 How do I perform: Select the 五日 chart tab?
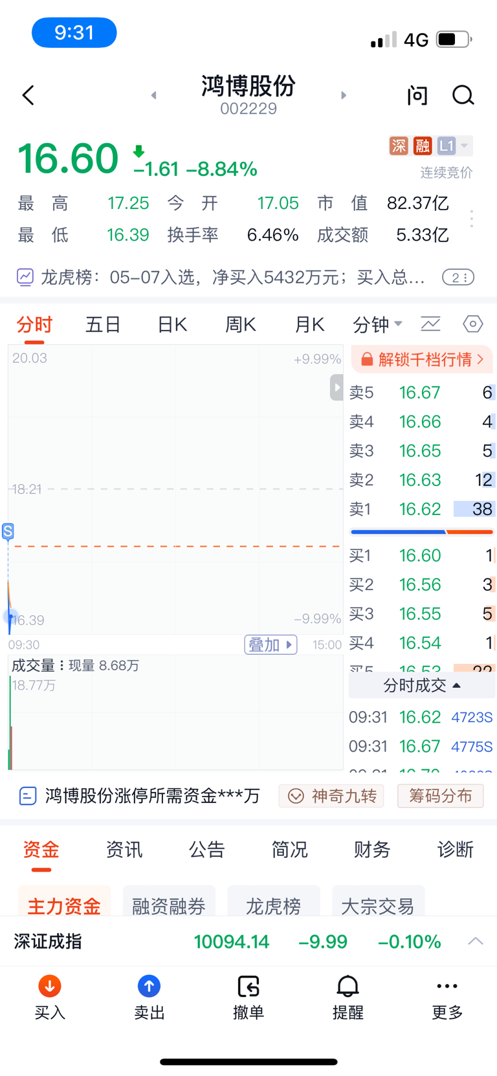pos(103,324)
